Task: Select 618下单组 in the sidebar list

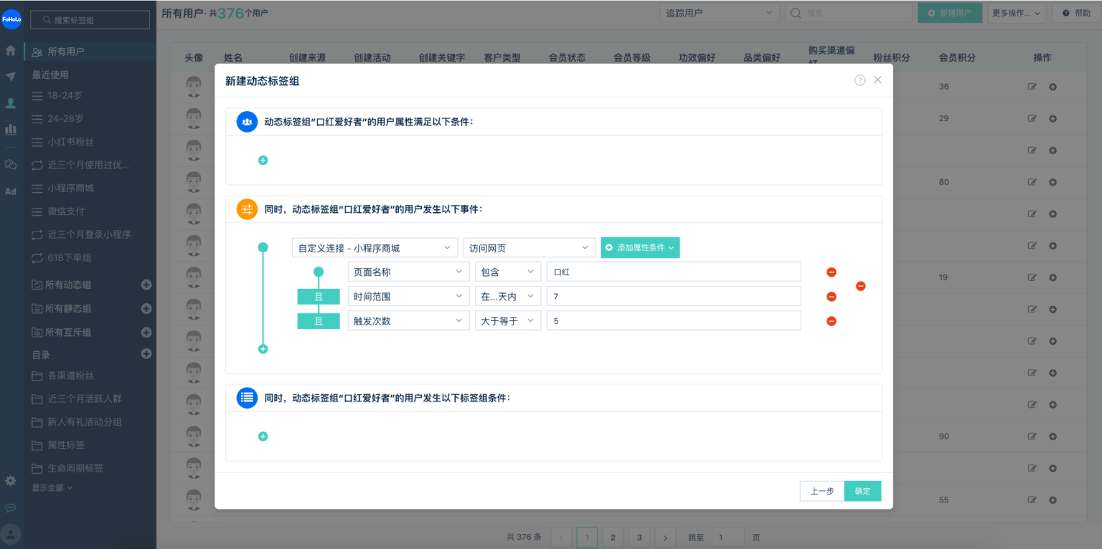Action: 69,257
